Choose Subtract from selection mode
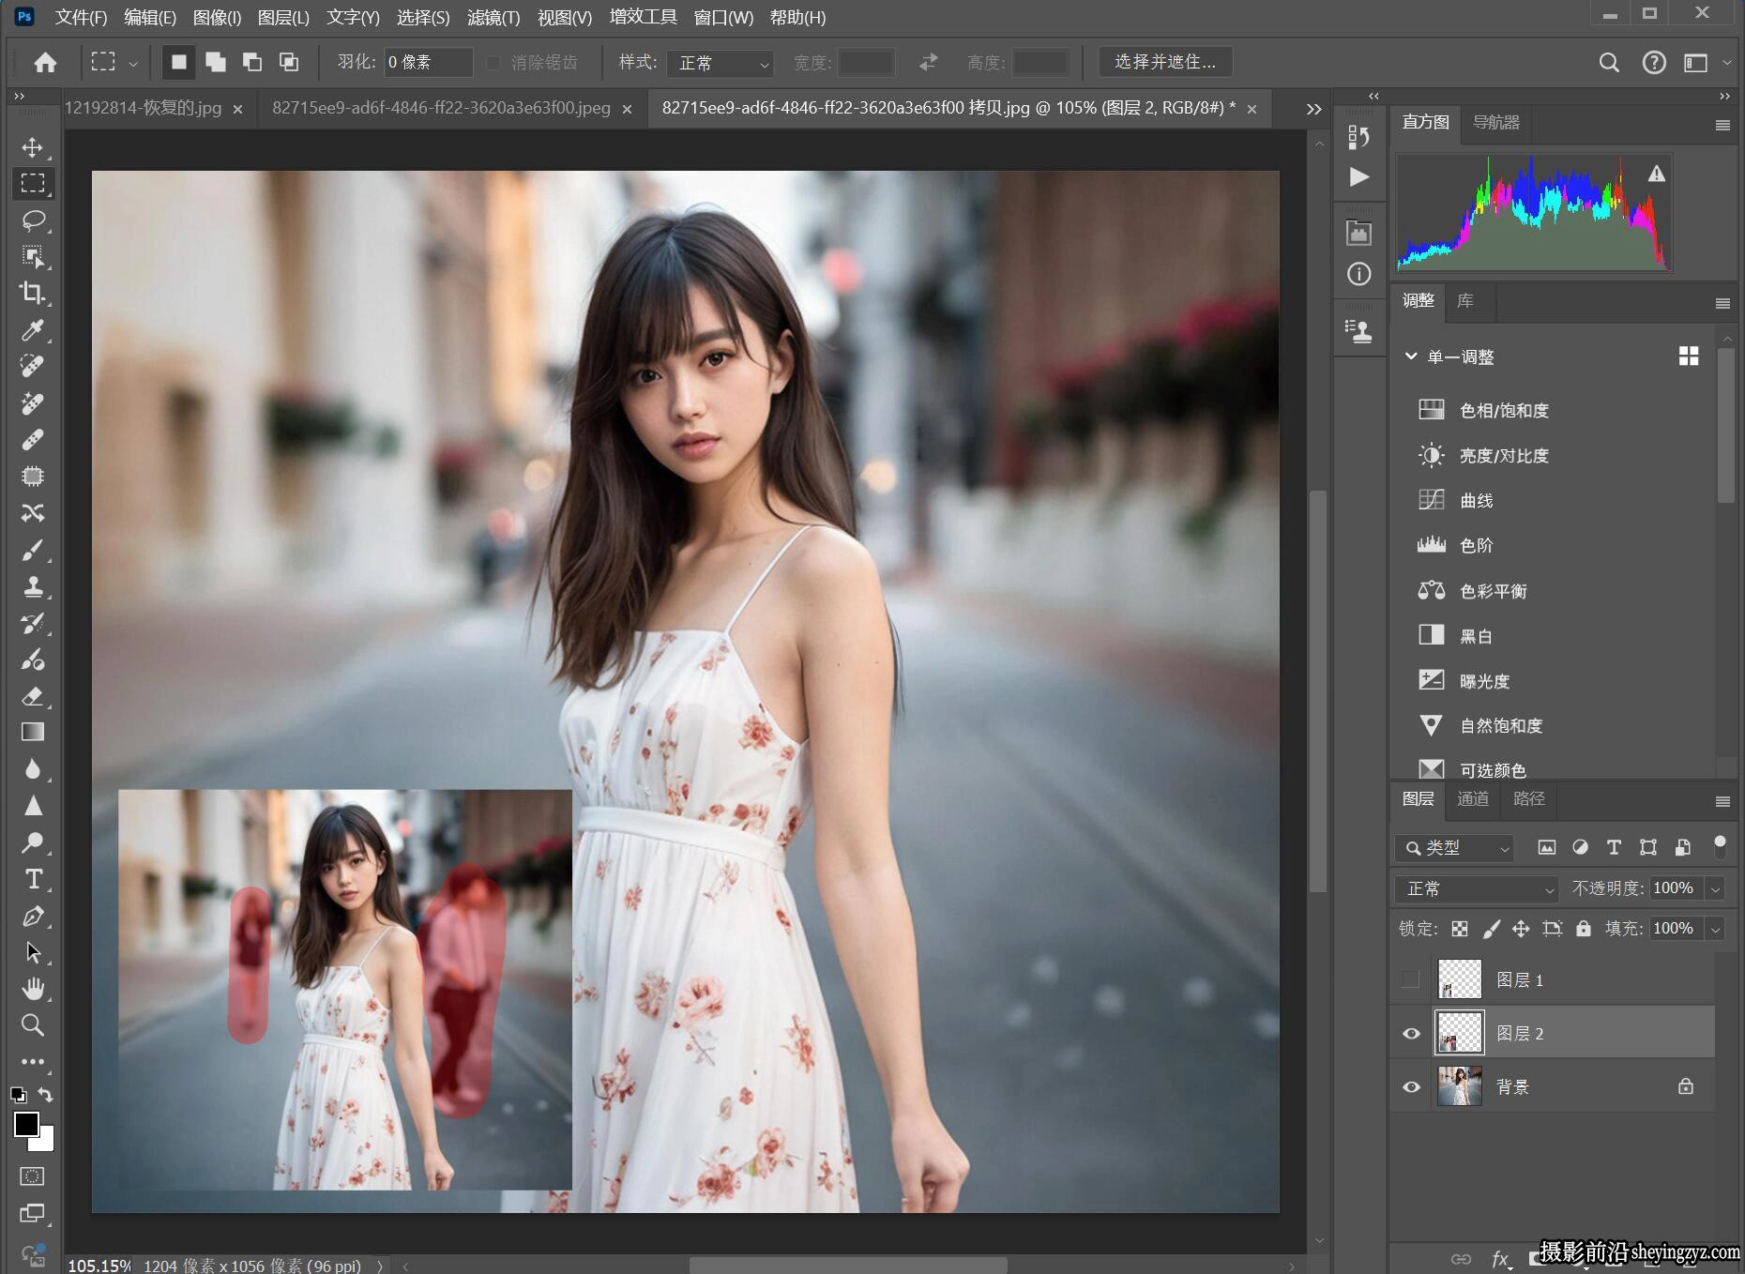The width and height of the screenshot is (1745, 1274). pyautogui.click(x=252, y=63)
